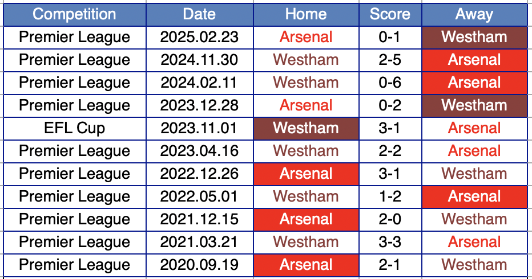
Task: Click the date cell 2020.09.19
Action: tap(199, 265)
